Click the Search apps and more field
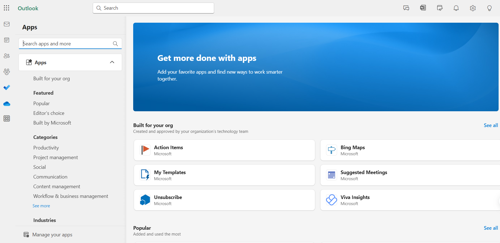The height and width of the screenshot is (243, 500). [x=70, y=43]
